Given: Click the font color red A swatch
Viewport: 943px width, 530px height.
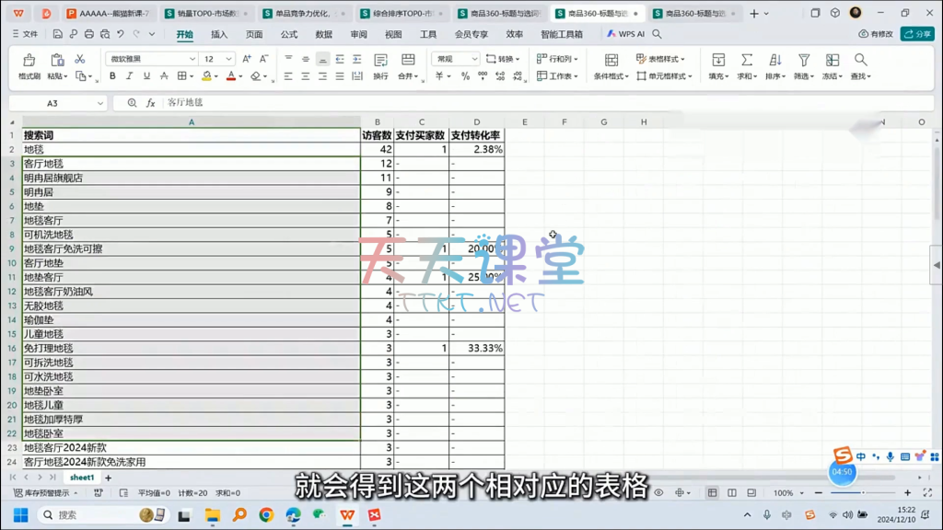Looking at the screenshot, I should pyautogui.click(x=231, y=76).
